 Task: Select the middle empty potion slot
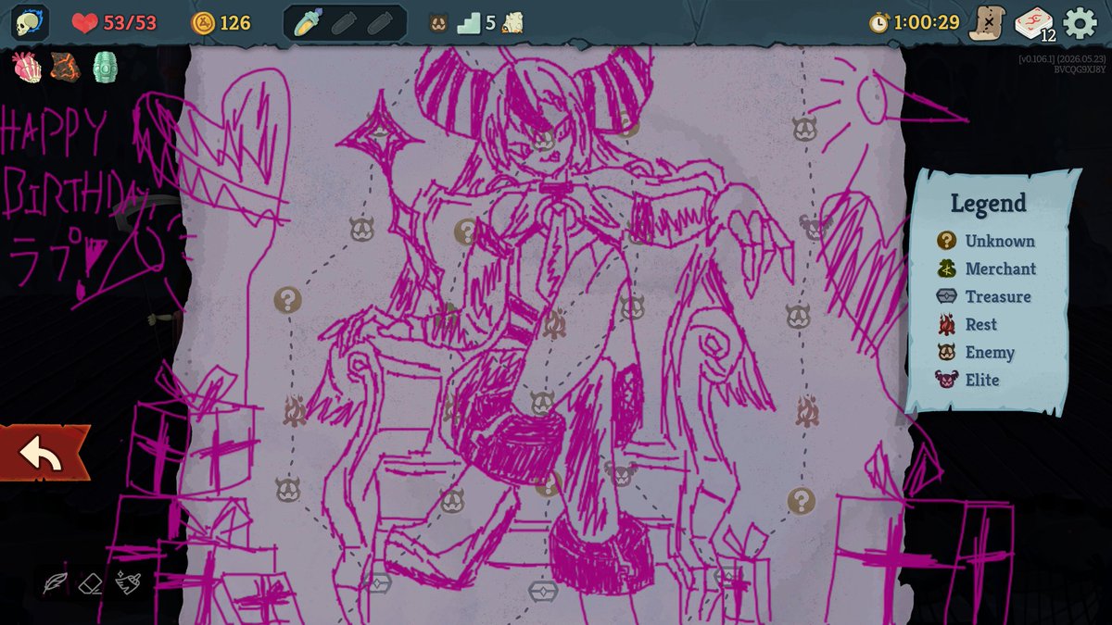[342, 23]
